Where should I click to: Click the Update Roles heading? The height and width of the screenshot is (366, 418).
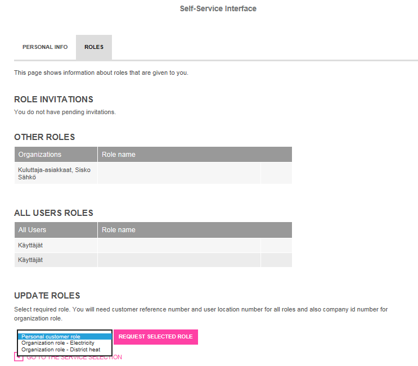click(47, 295)
